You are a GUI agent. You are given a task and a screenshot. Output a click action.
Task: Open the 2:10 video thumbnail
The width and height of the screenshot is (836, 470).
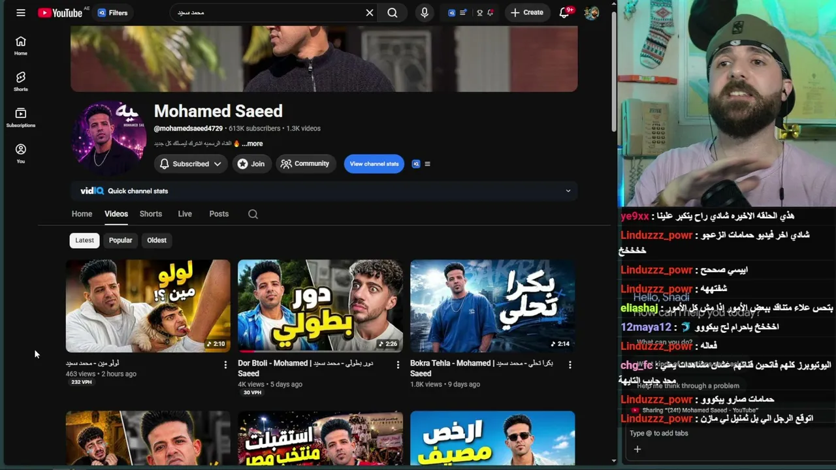click(148, 306)
